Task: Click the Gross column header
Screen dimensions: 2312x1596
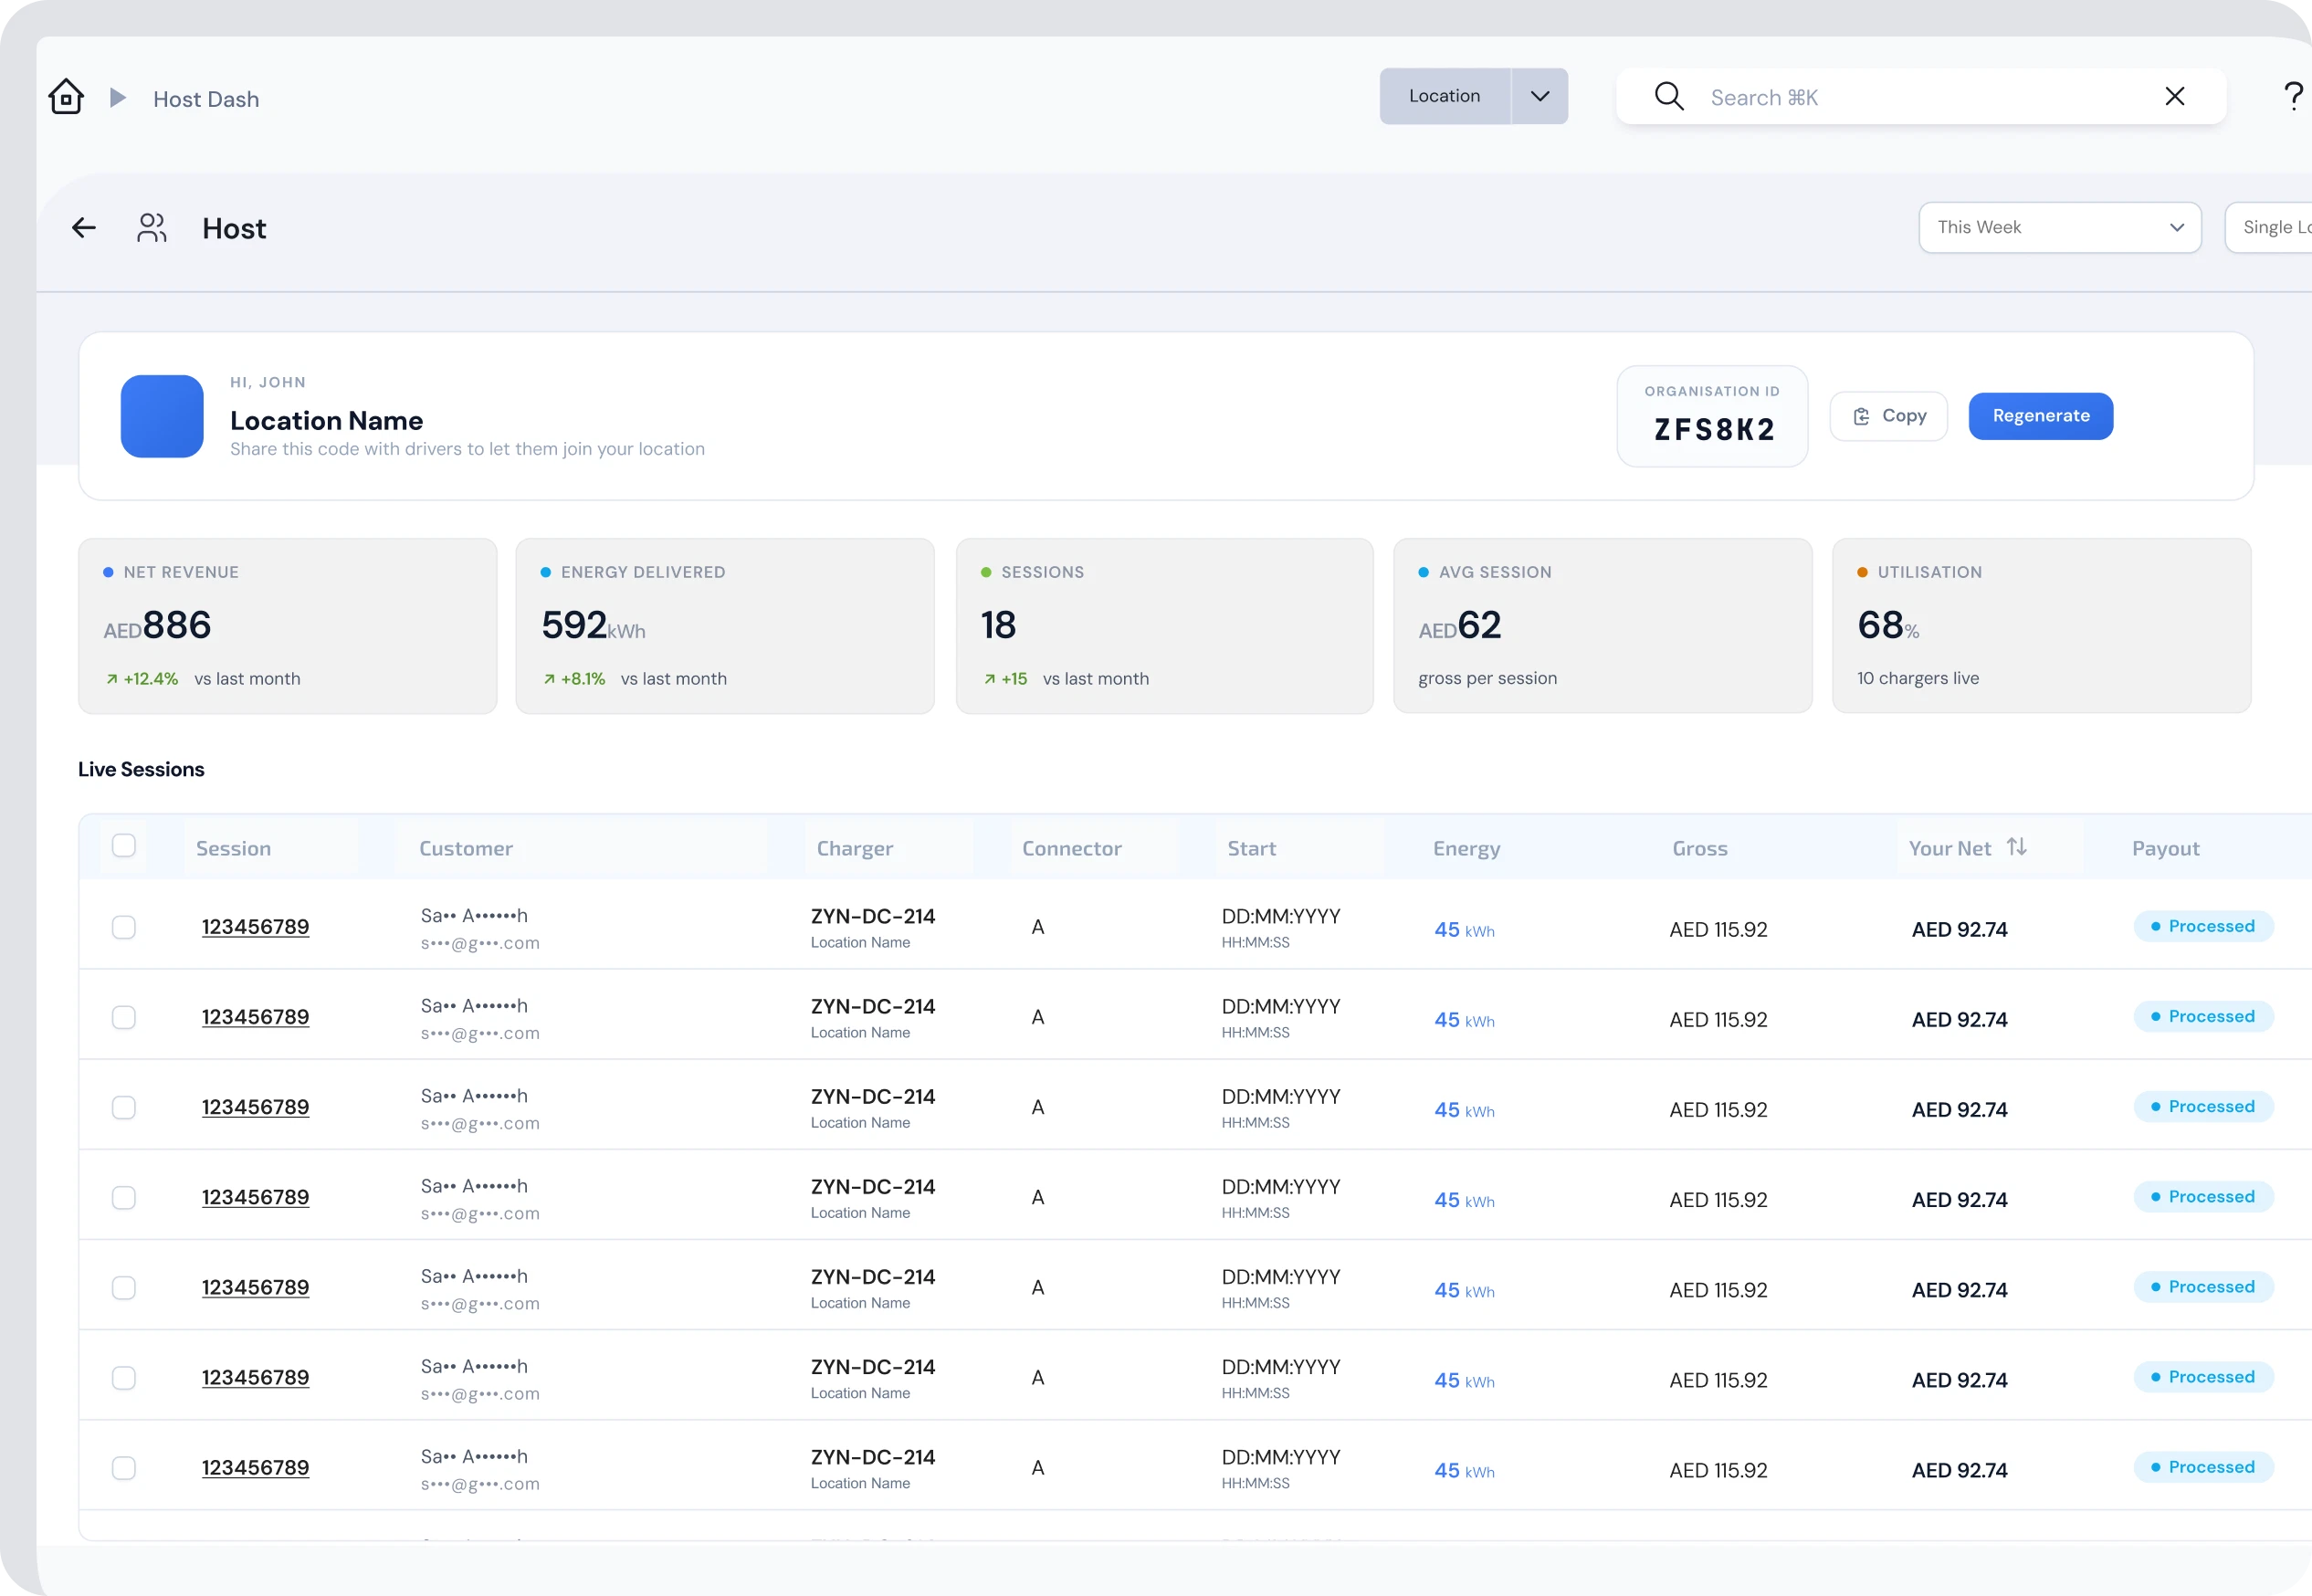Action: 1700,848
